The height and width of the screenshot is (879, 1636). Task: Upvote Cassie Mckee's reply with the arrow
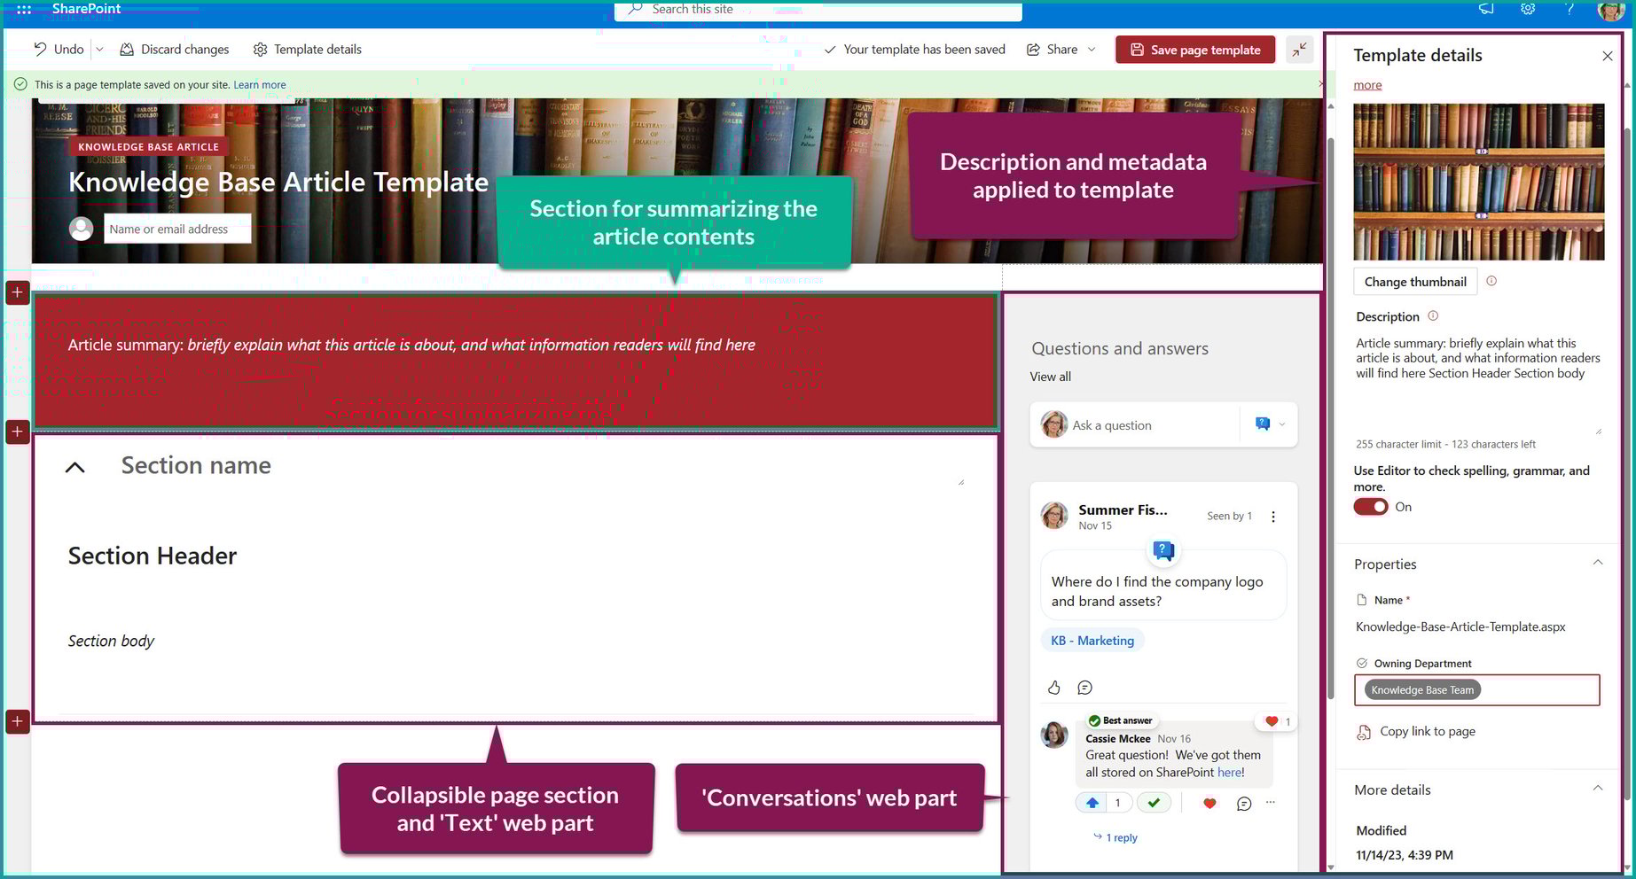coord(1092,802)
